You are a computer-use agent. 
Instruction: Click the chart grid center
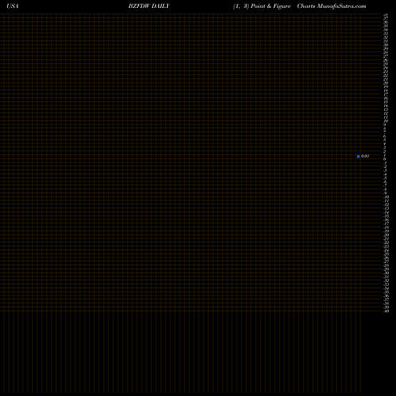point(190,162)
